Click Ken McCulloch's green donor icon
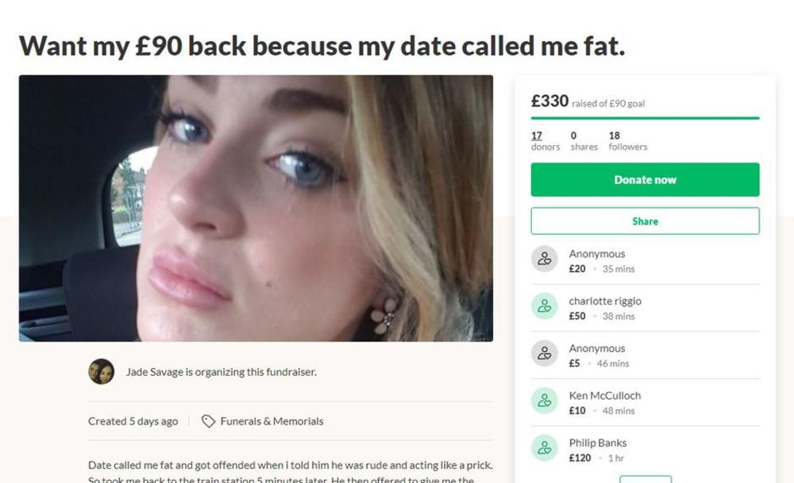This screenshot has width=794, height=483. click(544, 401)
